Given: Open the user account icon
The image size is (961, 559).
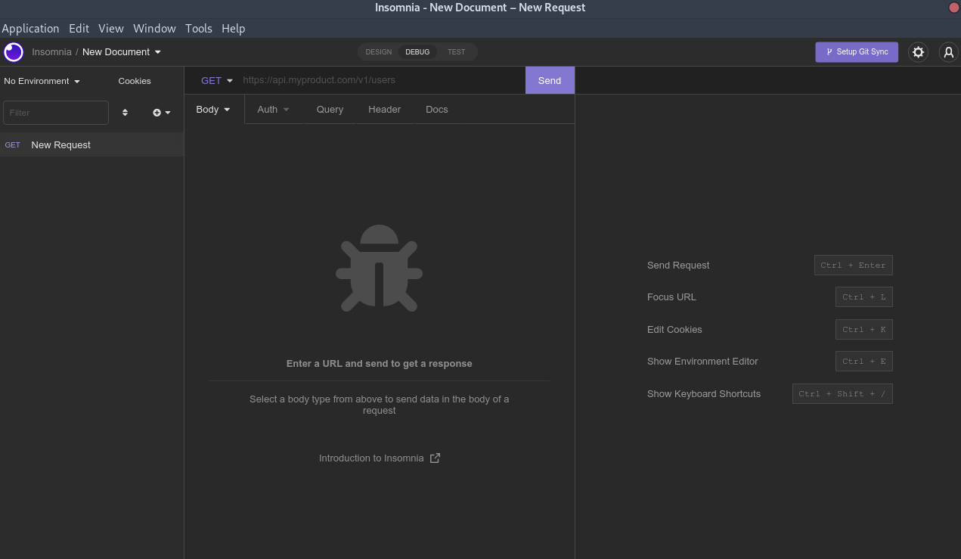Looking at the screenshot, I should point(948,52).
